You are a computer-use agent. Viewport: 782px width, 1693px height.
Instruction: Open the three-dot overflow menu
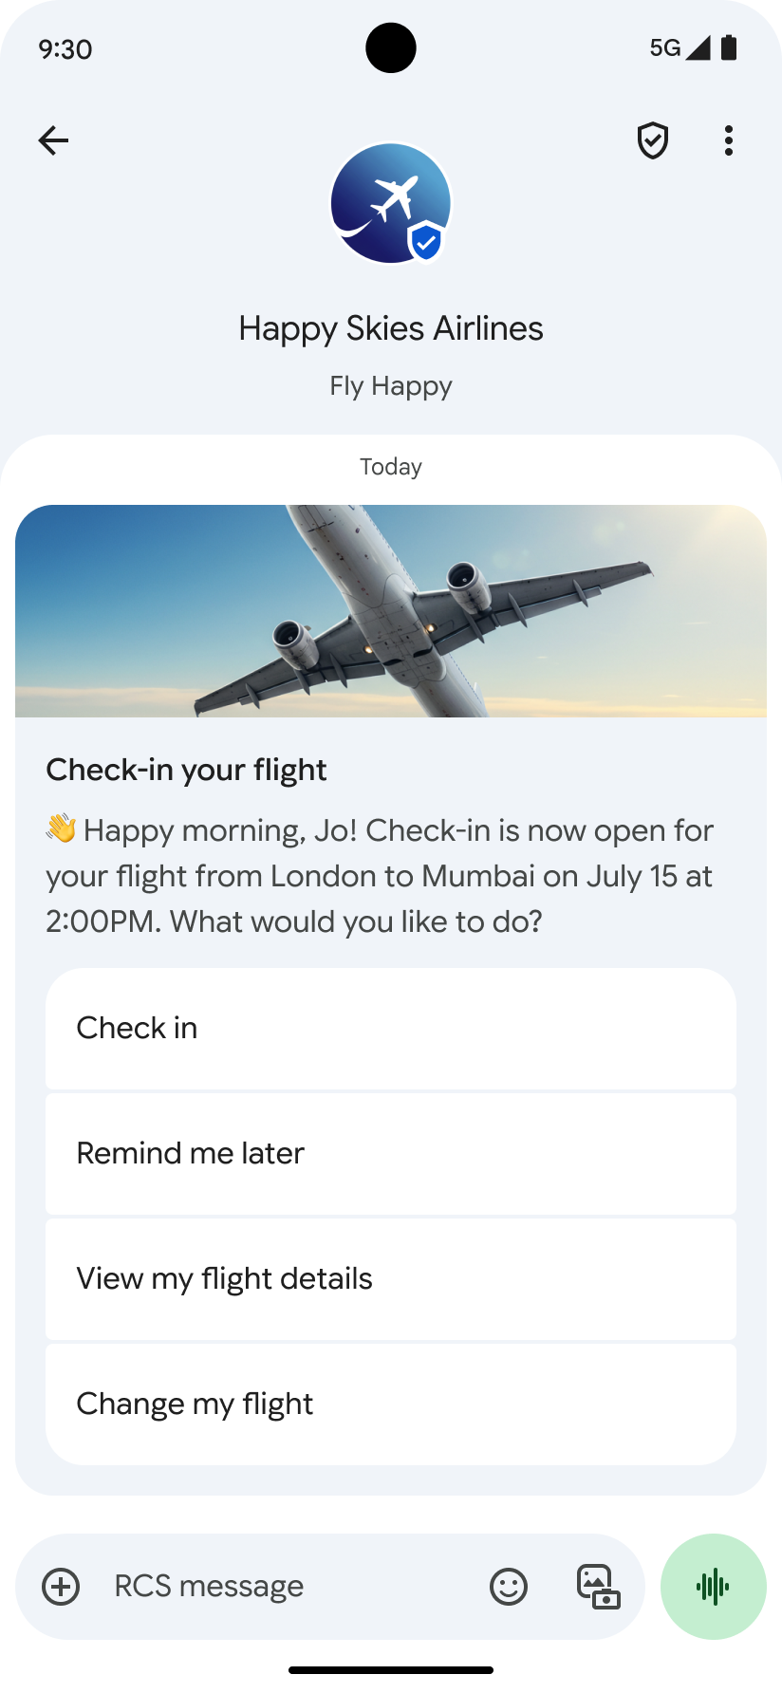[x=728, y=140]
